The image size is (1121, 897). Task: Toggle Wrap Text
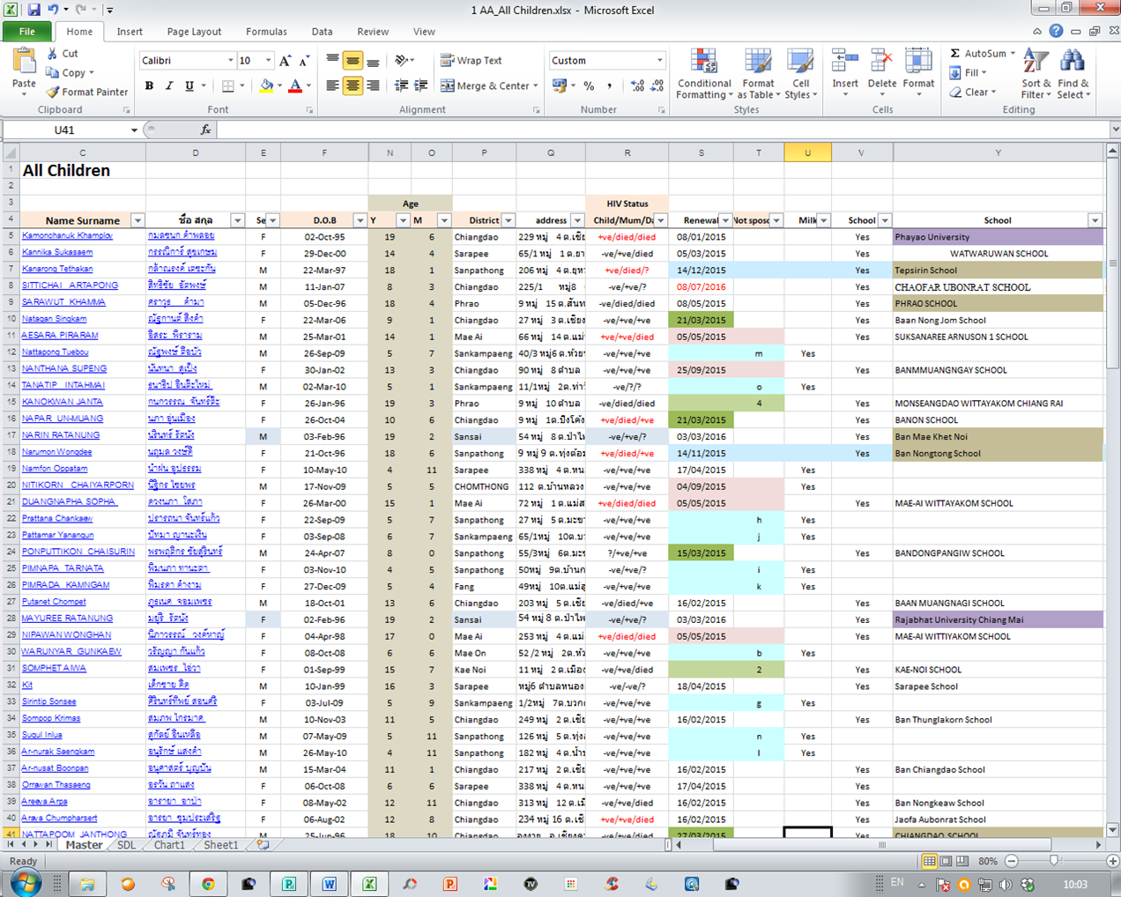pos(471,61)
